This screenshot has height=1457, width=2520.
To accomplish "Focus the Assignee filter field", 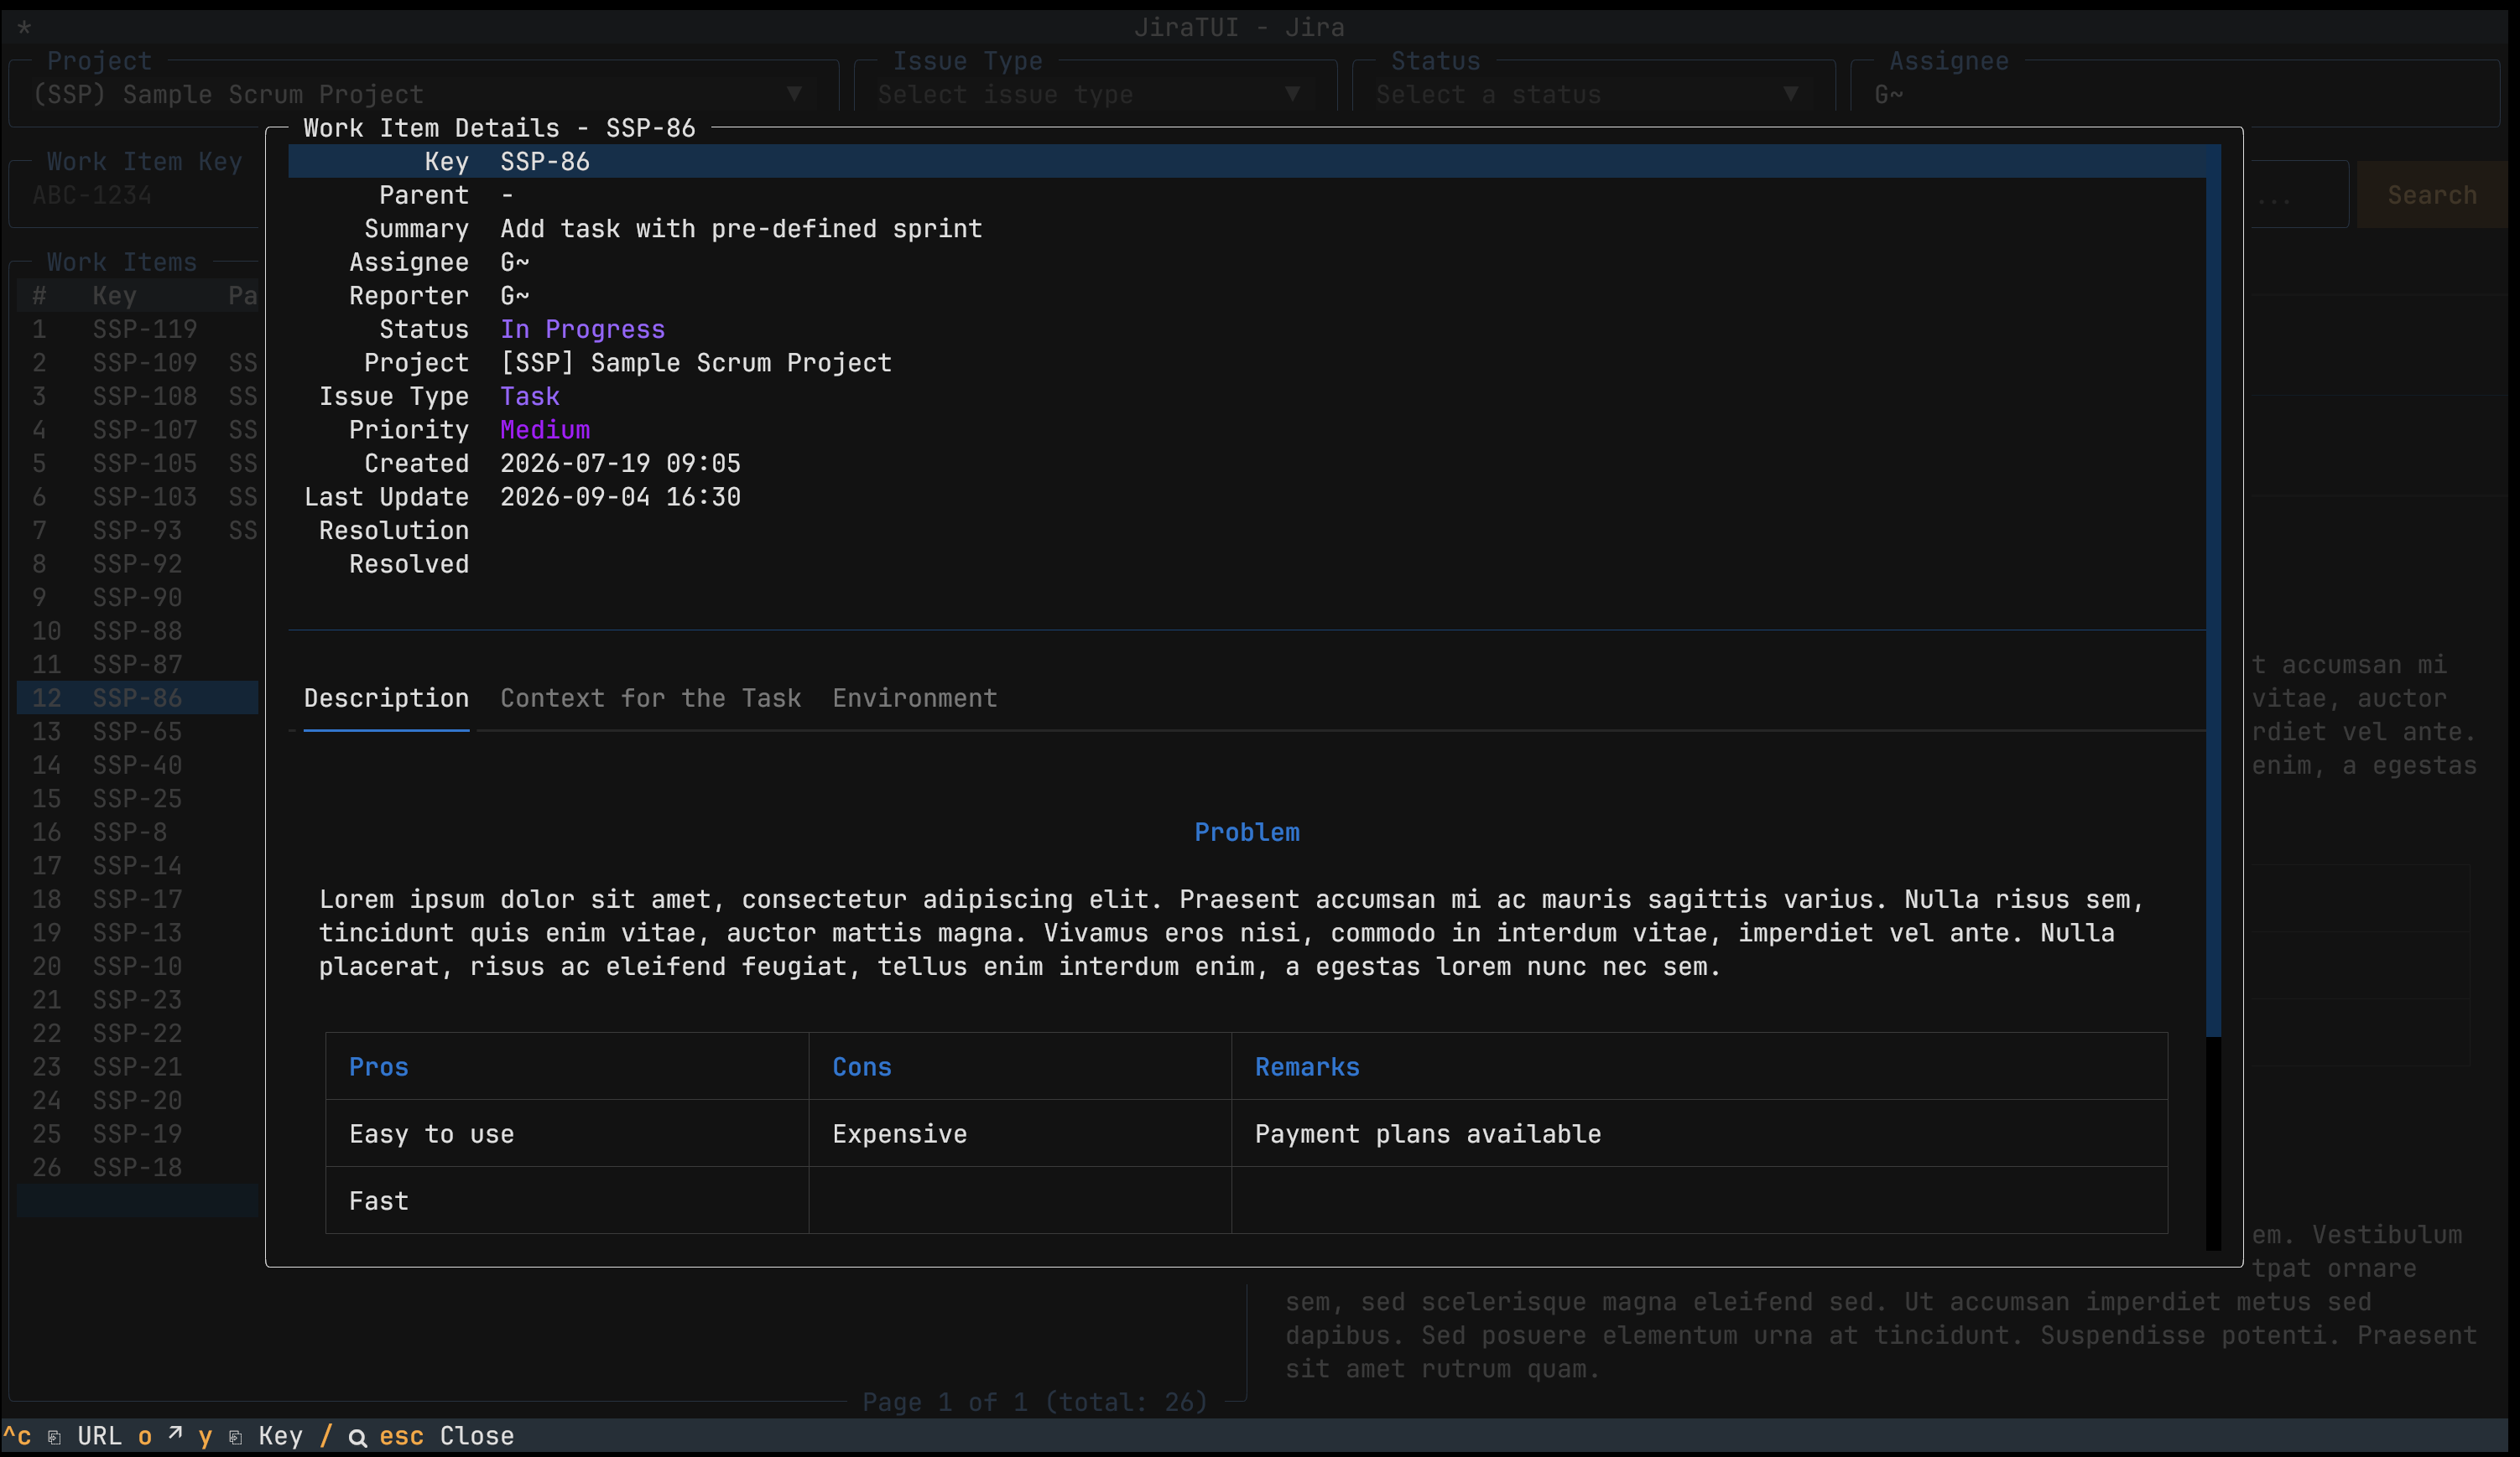I will (2175, 94).
